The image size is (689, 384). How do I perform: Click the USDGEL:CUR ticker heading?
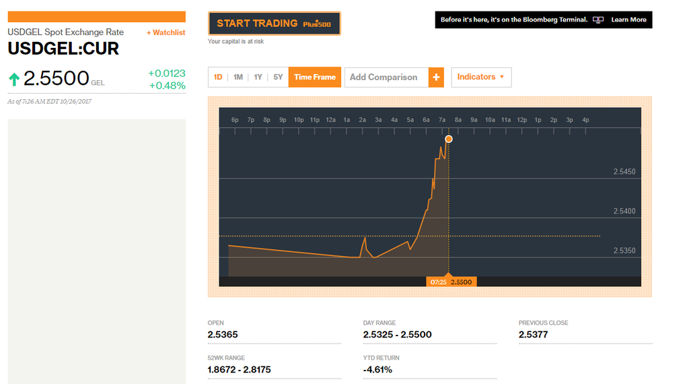click(63, 49)
